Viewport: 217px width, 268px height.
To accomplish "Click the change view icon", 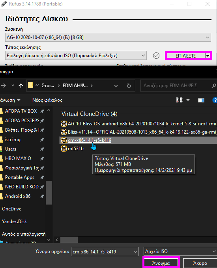I will coord(180,100).
